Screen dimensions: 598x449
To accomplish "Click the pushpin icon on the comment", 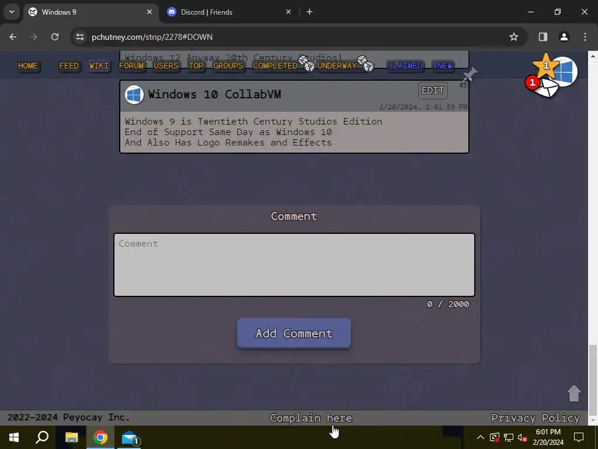I will pyautogui.click(x=470, y=74).
